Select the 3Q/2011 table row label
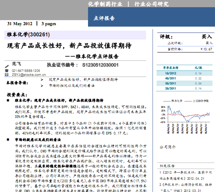215x192 pixels. tap(171, 83)
